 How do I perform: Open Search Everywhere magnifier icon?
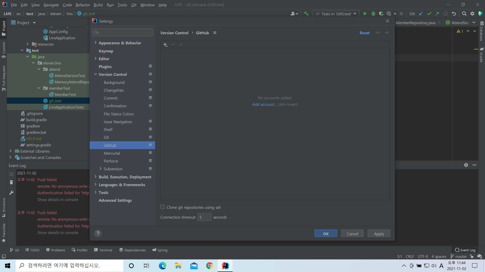[x=464, y=14]
